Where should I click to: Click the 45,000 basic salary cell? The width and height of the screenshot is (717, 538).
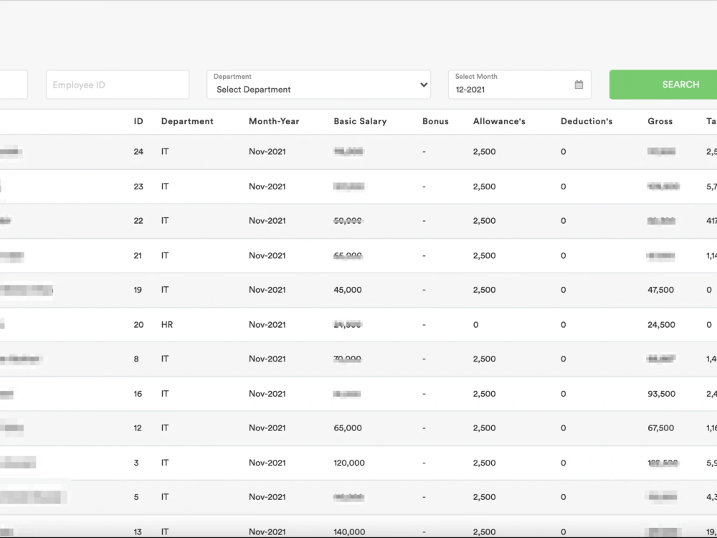coord(348,290)
